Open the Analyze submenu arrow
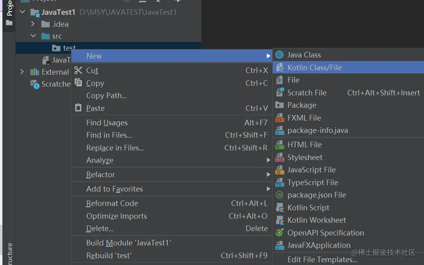The width and height of the screenshot is (424, 265). point(268,160)
